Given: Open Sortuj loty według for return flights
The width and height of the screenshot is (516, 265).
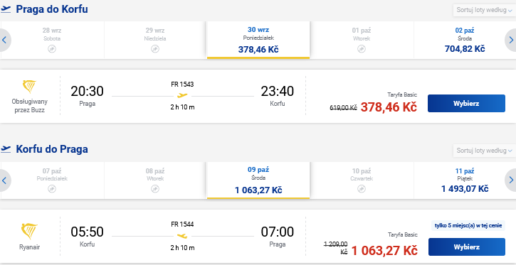Looking at the screenshot, I should coord(484,151).
